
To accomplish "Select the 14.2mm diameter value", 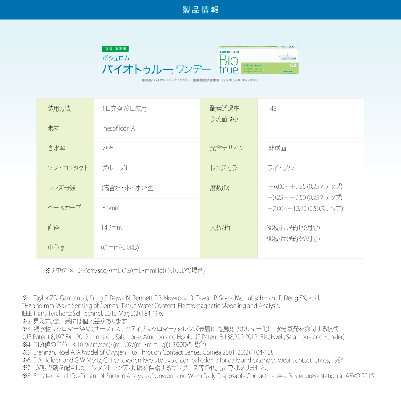I will click(x=112, y=228).
